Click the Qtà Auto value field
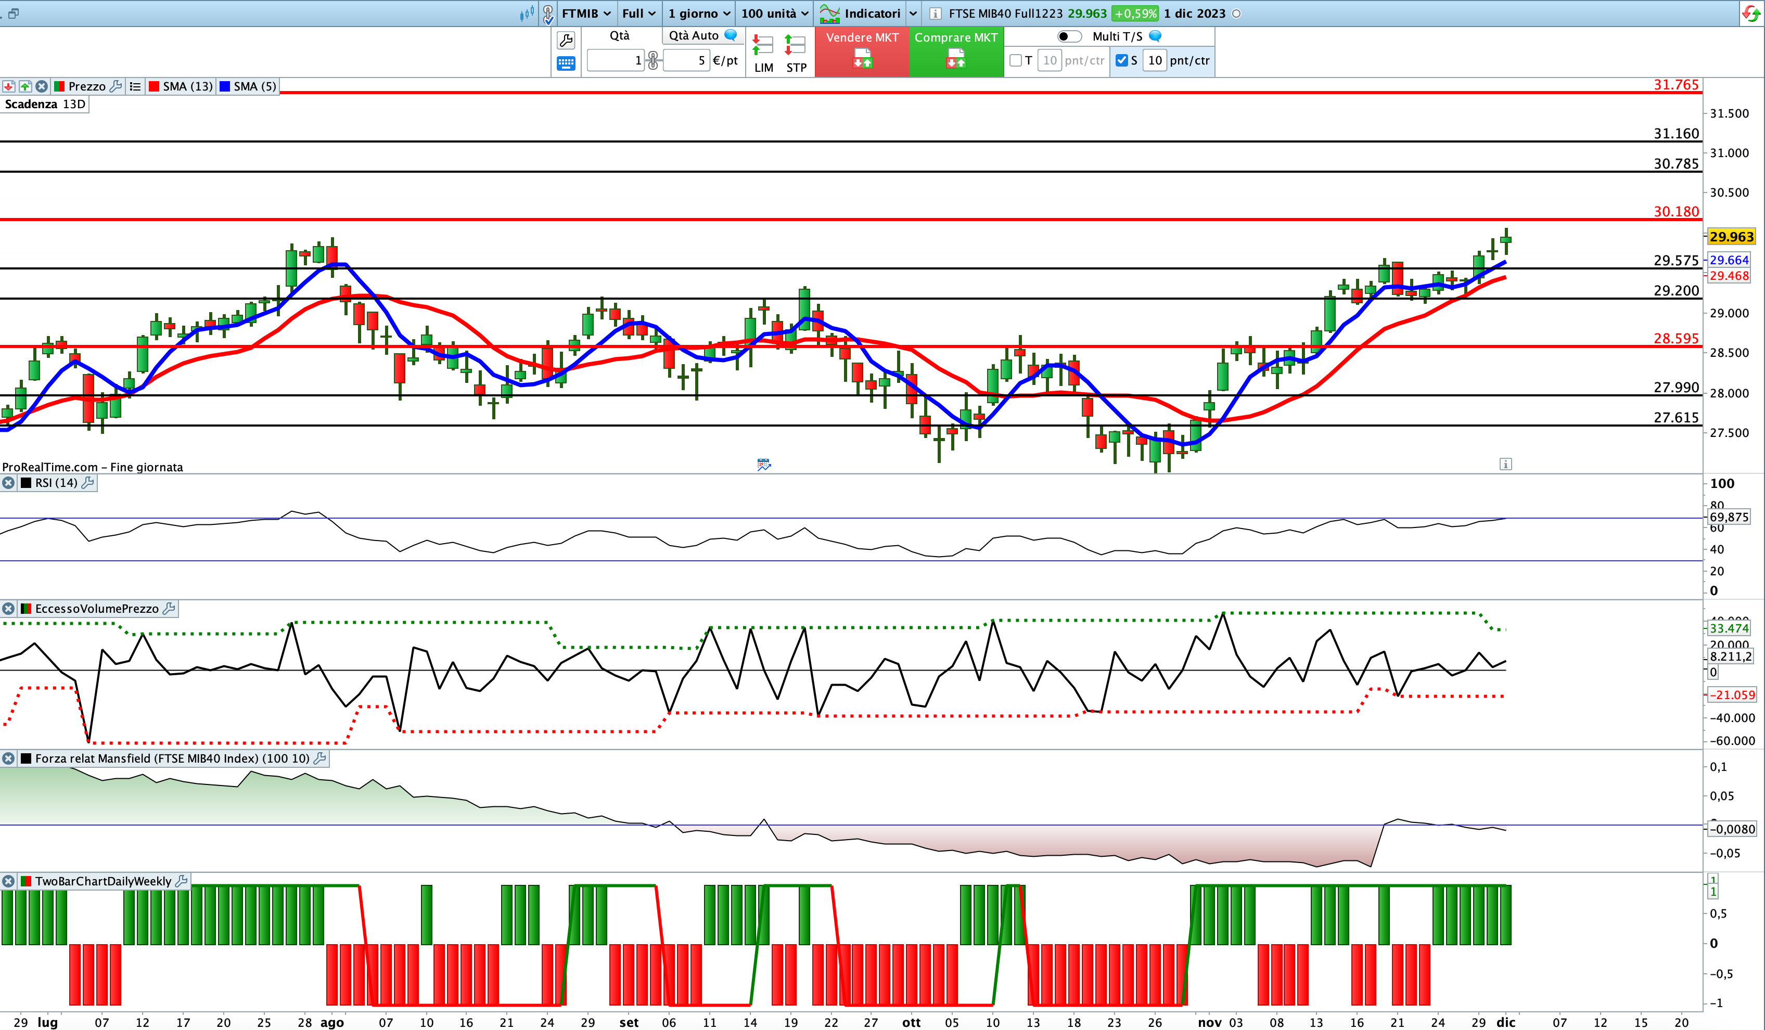This screenshot has width=1765, height=1030. (x=686, y=61)
